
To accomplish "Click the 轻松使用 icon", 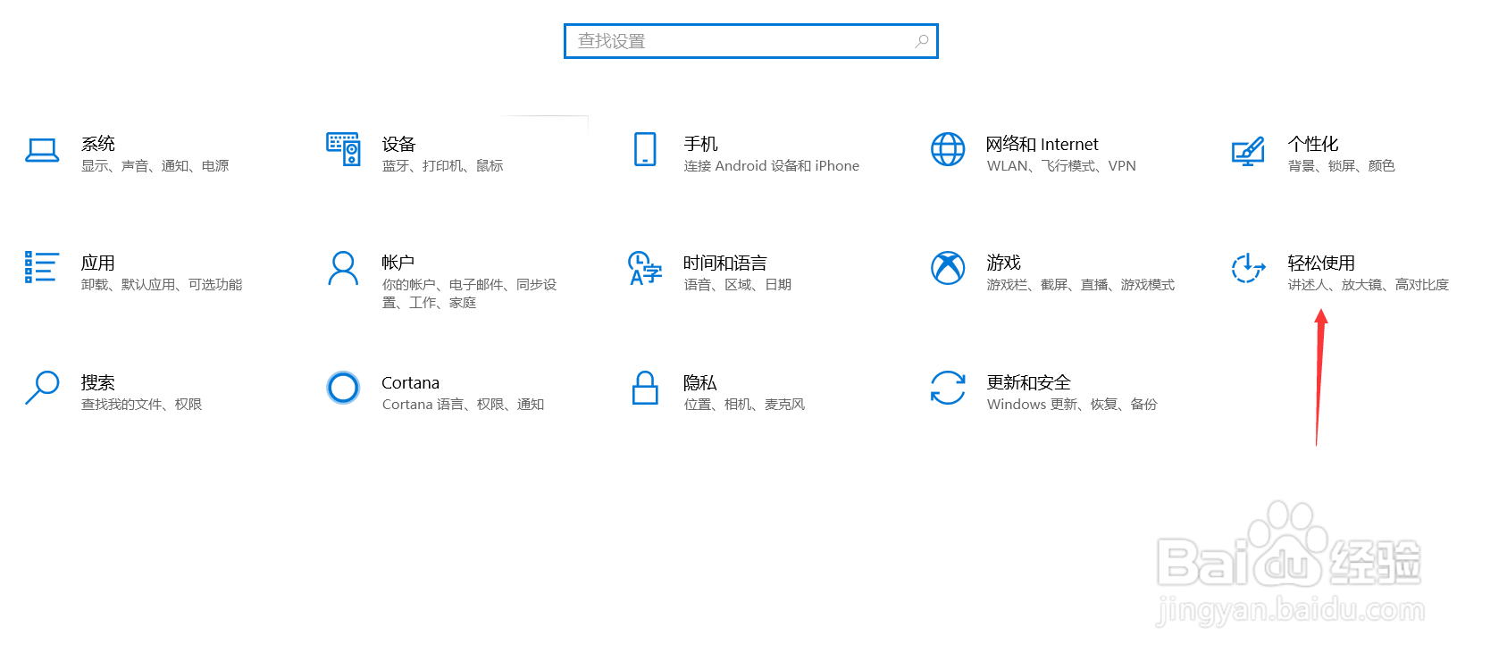I will tap(1248, 268).
